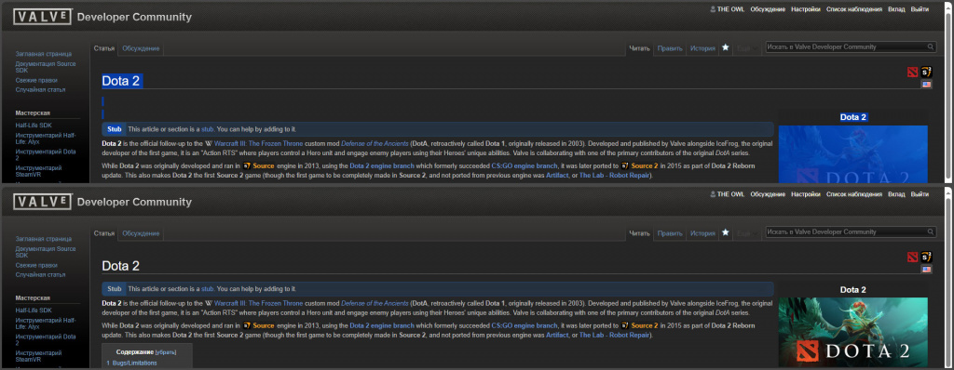
Task: Open Список наблюдения in the upper header
Action: click(x=854, y=9)
